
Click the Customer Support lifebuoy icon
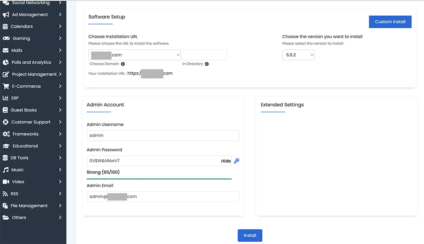(5, 122)
